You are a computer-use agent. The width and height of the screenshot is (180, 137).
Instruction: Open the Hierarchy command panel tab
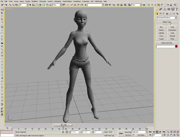click(165, 9)
